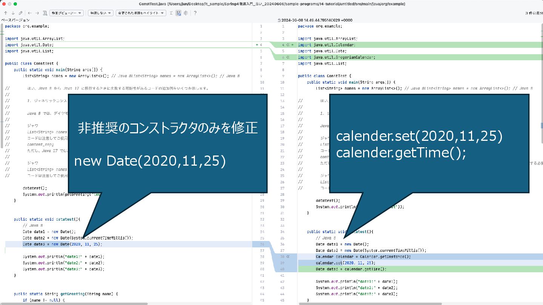The width and height of the screenshot is (543, 305).
Task: Click left pane 'public class ConstTest {' line
Action: [32, 64]
